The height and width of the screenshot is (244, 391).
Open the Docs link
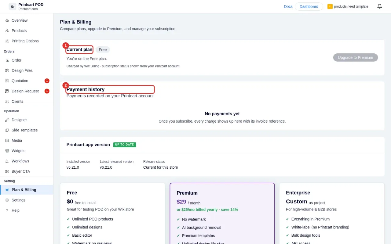[288, 6]
